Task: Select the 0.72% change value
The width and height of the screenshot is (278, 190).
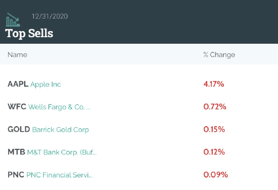Action: (215, 107)
